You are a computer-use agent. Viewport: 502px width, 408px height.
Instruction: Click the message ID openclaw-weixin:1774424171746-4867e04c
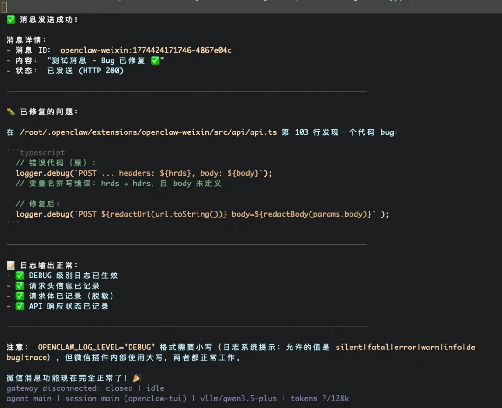click(146, 50)
